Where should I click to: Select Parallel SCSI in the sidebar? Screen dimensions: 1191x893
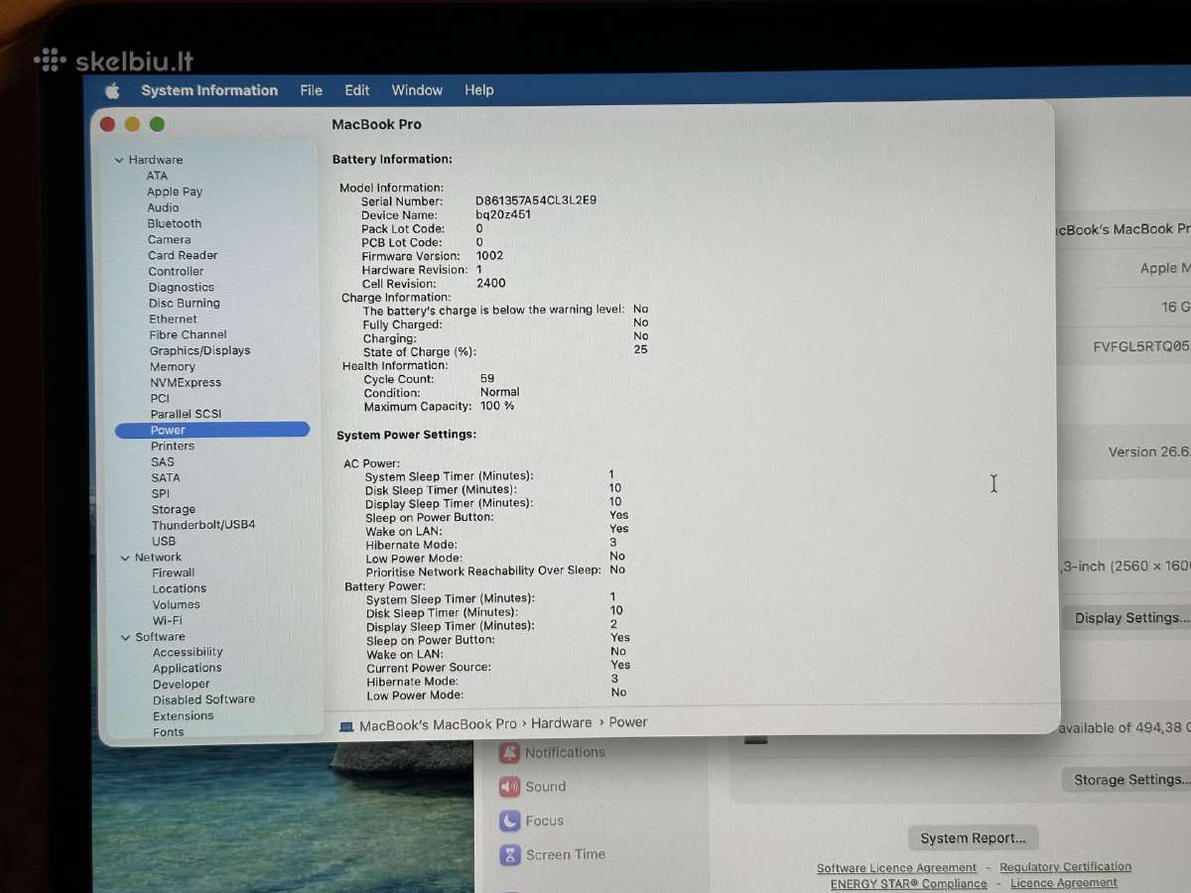tap(186, 414)
